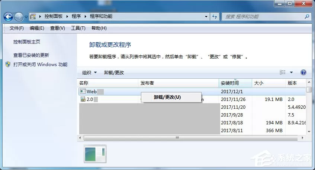The image size is (315, 170).
Task: Click the change view icon in toolbar
Action: [282, 72]
